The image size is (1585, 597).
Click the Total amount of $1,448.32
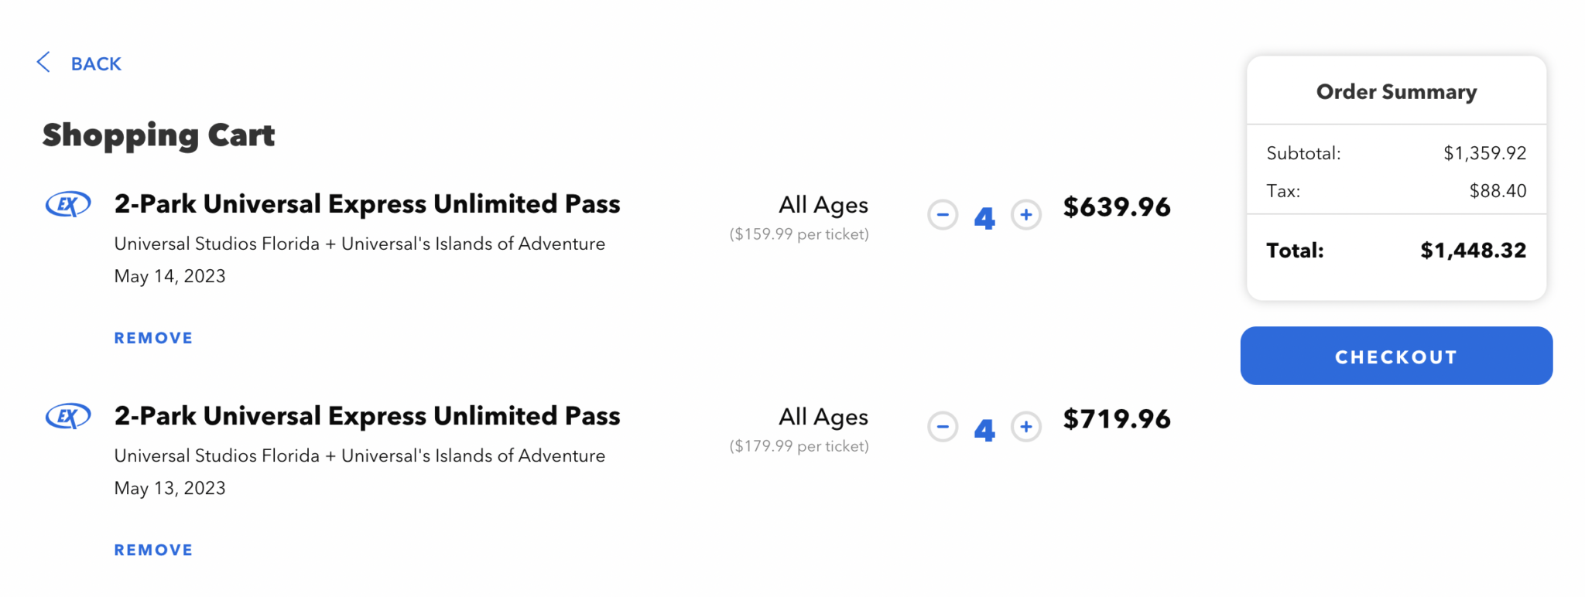(x=1474, y=250)
